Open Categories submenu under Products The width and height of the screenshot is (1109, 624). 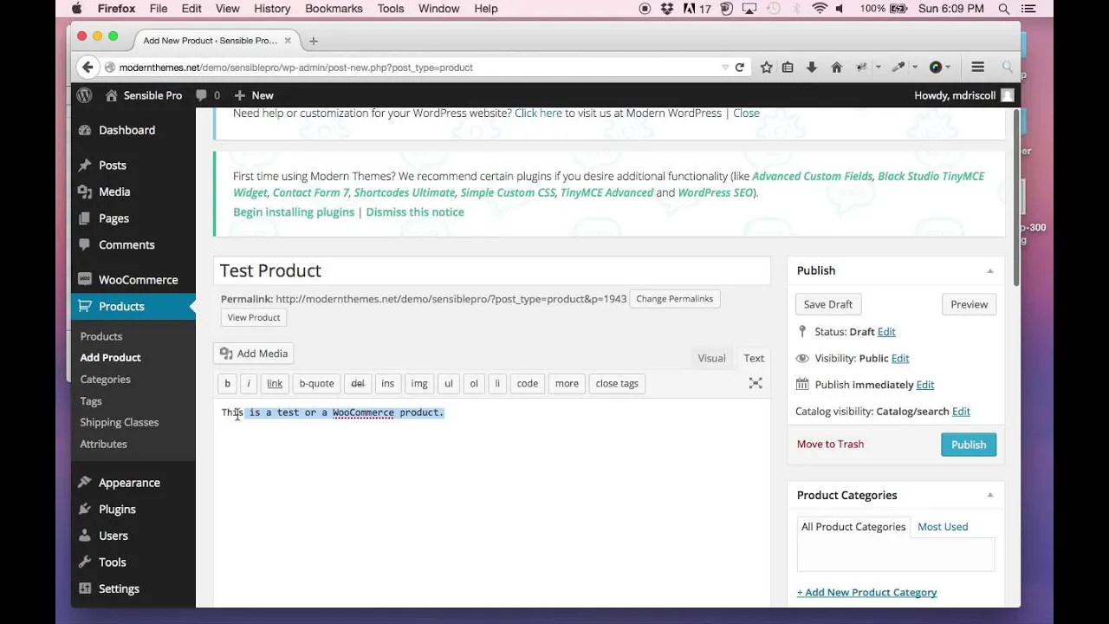click(x=105, y=379)
